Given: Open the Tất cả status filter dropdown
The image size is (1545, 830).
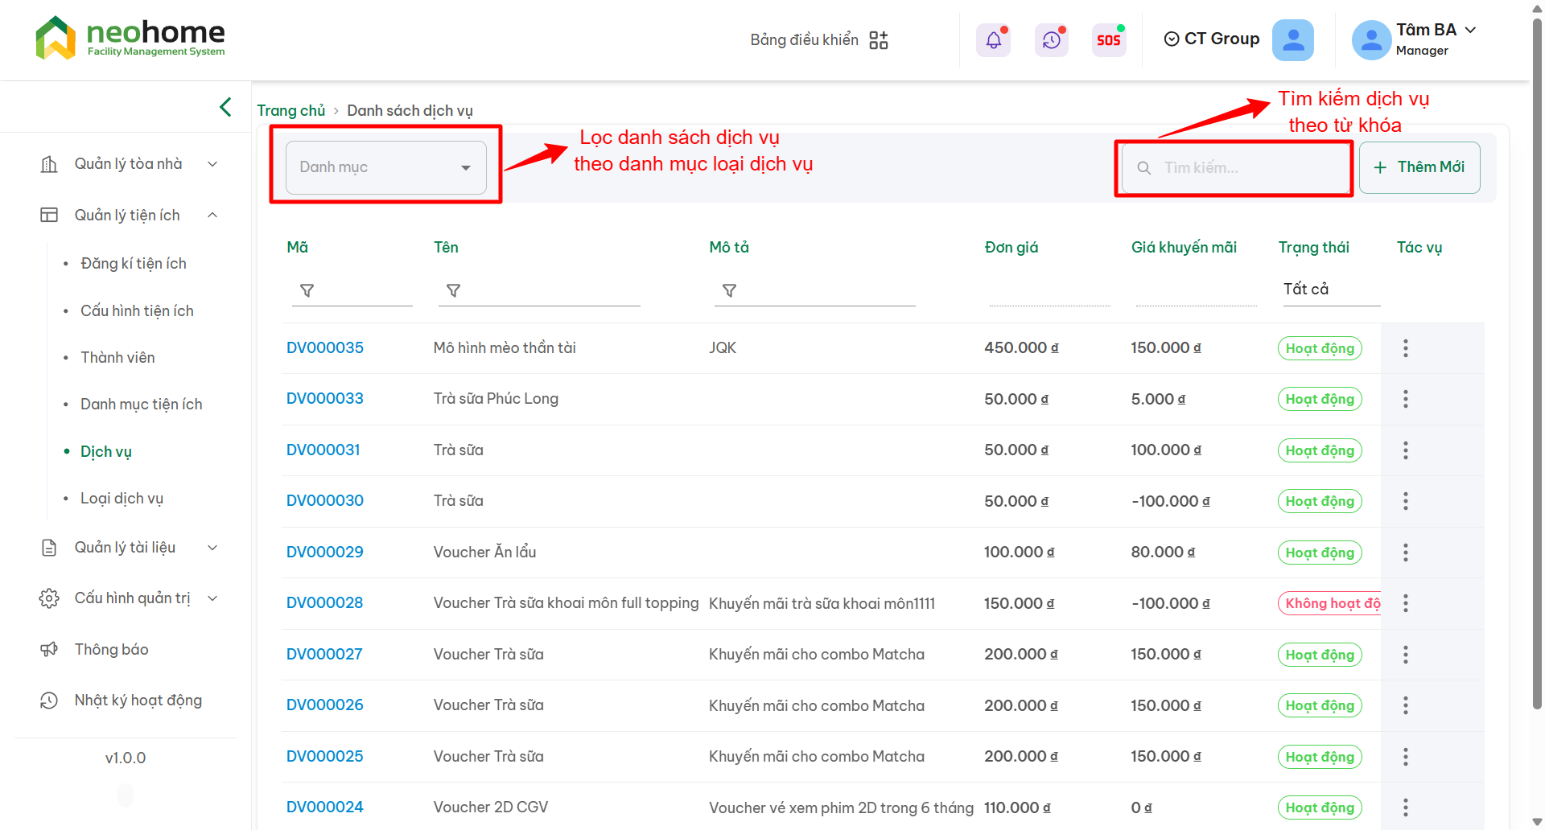Looking at the screenshot, I should point(1329,290).
